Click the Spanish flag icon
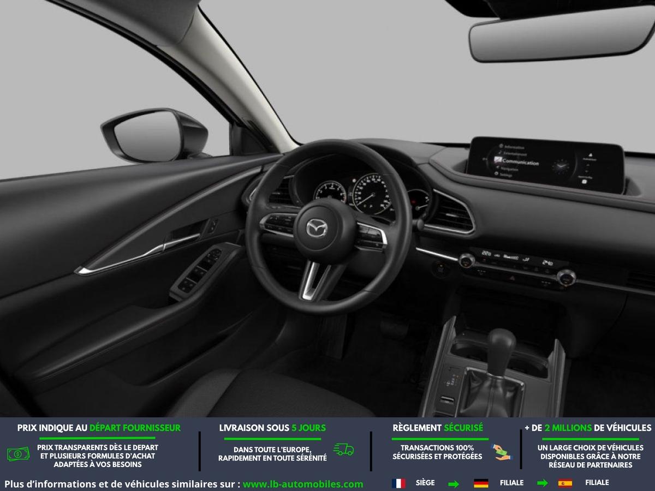The width and height of the screenshot is (655, 491). coord(565,483)
